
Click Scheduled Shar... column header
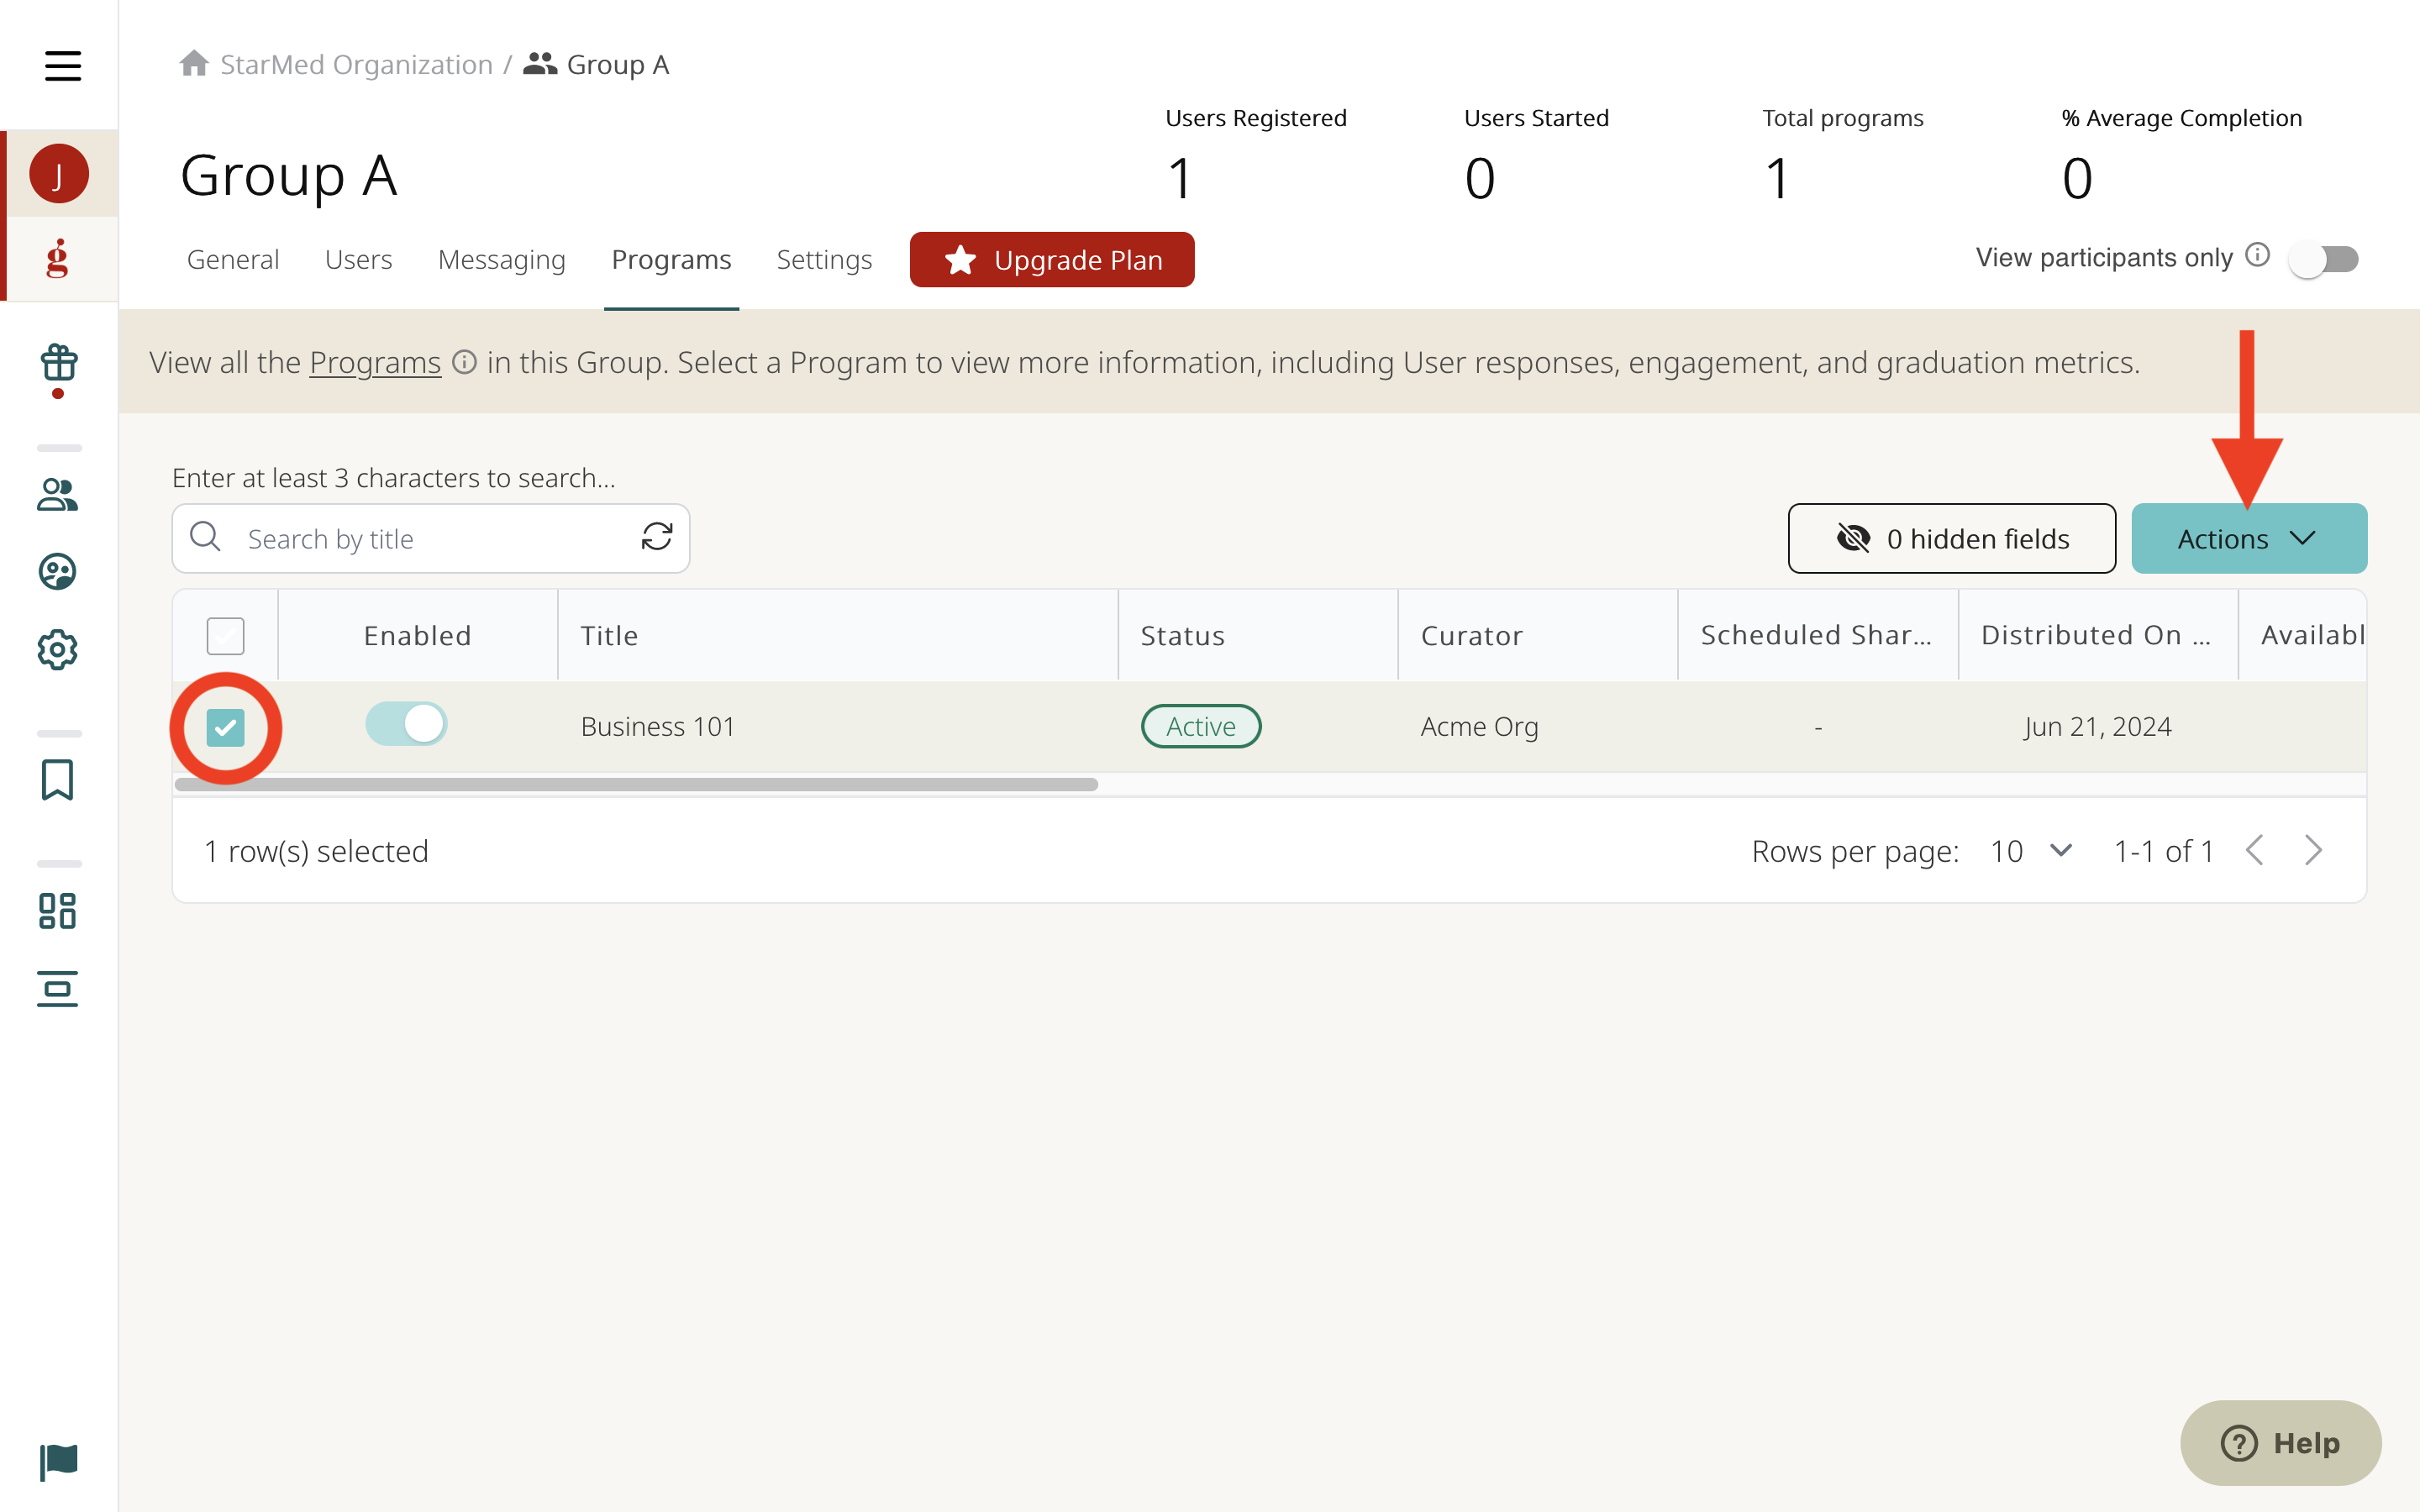pyautogui.click(x=1818, y=635)
